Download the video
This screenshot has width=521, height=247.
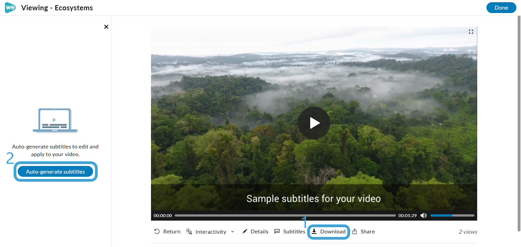(329, 231)
